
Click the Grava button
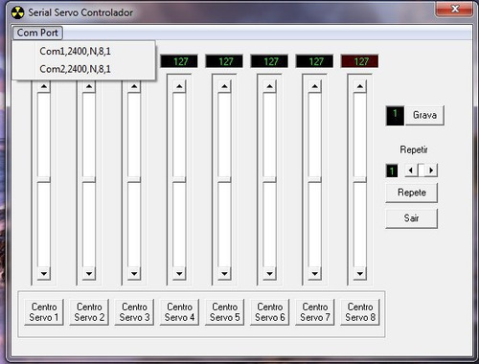click(424, 115)
